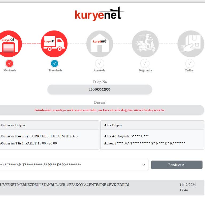Screen dimensions: 205x205
Task: Select the grey house Acentede stage icon
Action: [100, 44]
